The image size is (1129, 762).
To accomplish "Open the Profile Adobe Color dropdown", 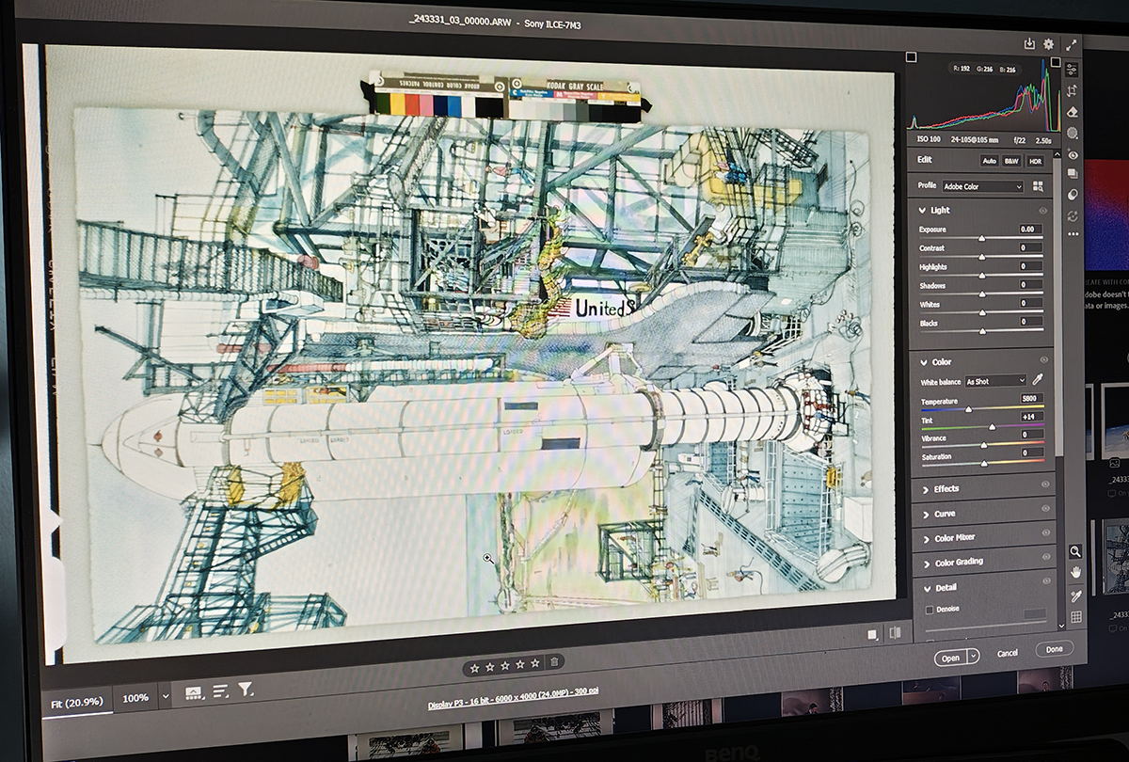I will [982, 187].
